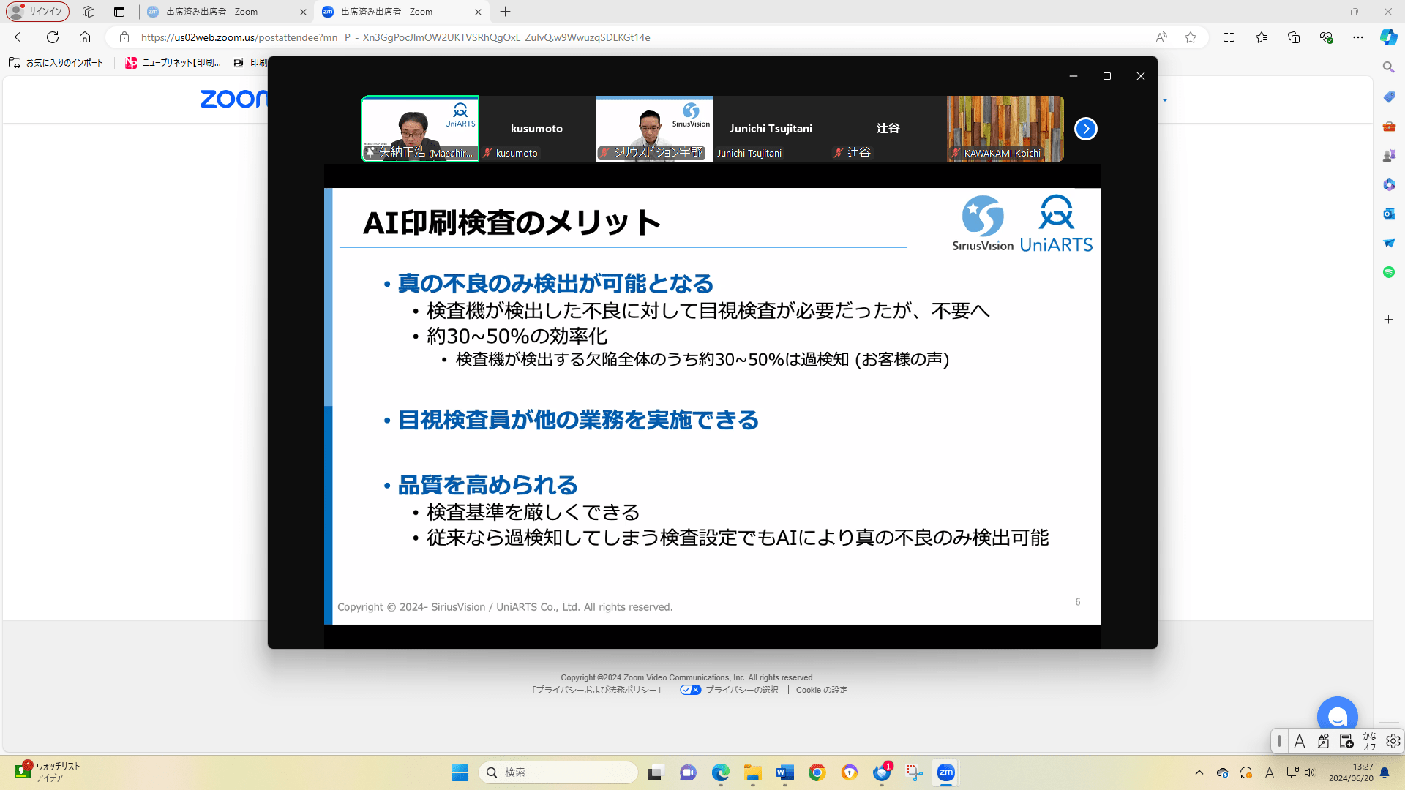Select the シリウスビジョン宇野 video tile
This screenshot has width=1405, height=790.
coord(654,129)
